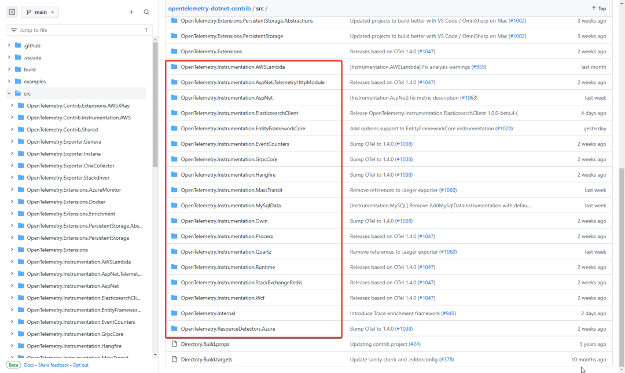Click file icon of Directory.Build.props row
This screenshot has width=625, height=373.
coord(174,344)
